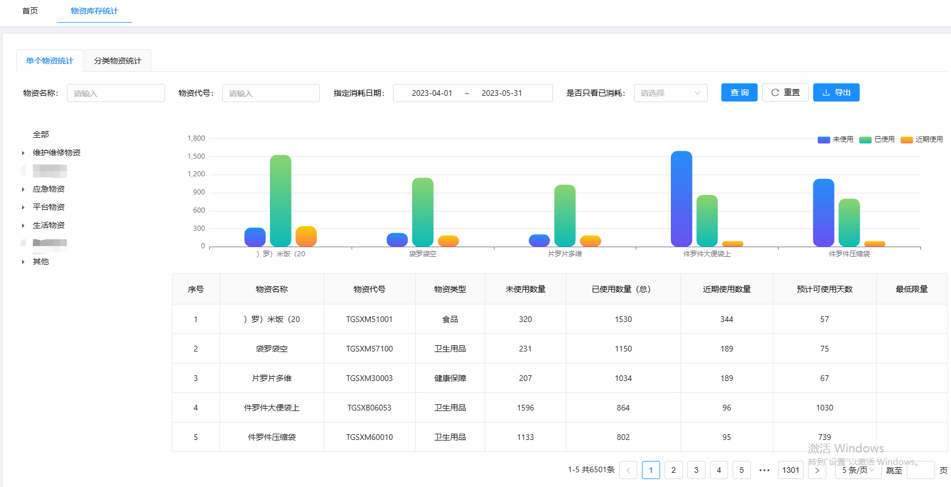Go to previous page using left arrow
951x487 pixels.
pyautogui.click(x=628, y=470)
